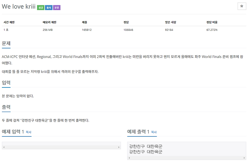The height and width of the screenshot is (164, 249).
Task: Click the star favorite button
Action: (x=242, y=6)
